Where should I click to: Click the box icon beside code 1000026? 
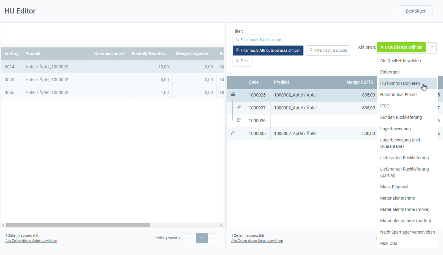pyautogui.click(x=239, y=120)
